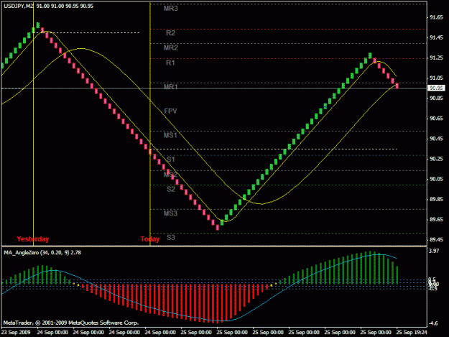The height and width of the screenshot is (337, 449).
Task: Select the vertical line at the Yesterday marker
Action: point(34,123)
